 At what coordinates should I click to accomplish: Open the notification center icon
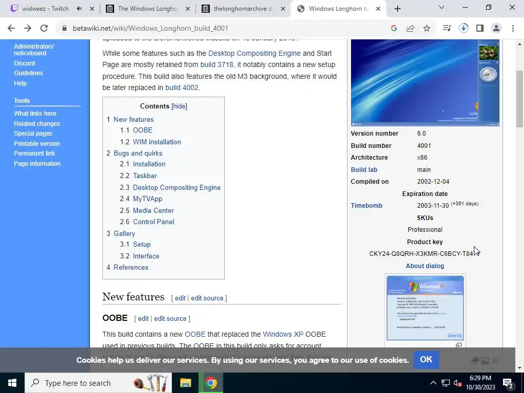(508, 383)
